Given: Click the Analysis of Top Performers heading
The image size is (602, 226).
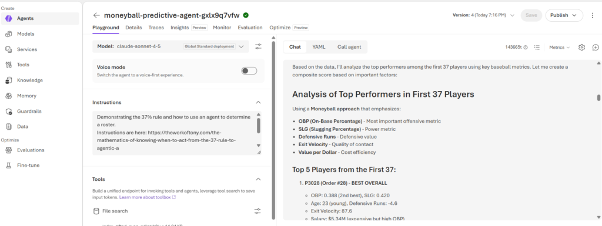Looking at the screenshot, I should pos(383,95).
